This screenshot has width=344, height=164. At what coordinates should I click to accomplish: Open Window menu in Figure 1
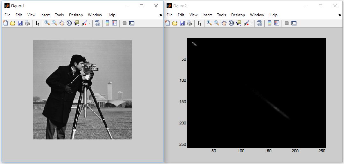pos(95,15)
